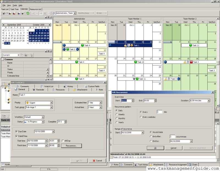Image resolution: width=220 pixels, height=171 pixels.
Task: Click the first filter funnel icon next to Current
Action: 22,55
